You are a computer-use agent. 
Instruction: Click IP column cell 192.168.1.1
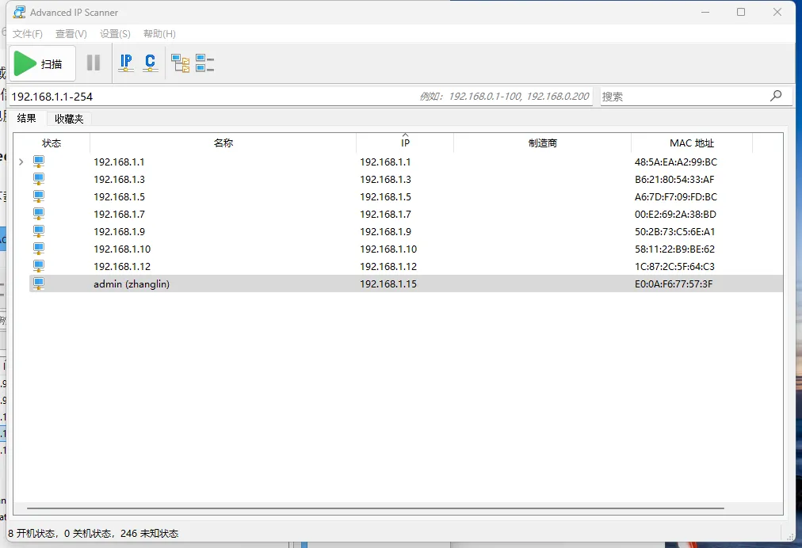[x=385, y=162]
